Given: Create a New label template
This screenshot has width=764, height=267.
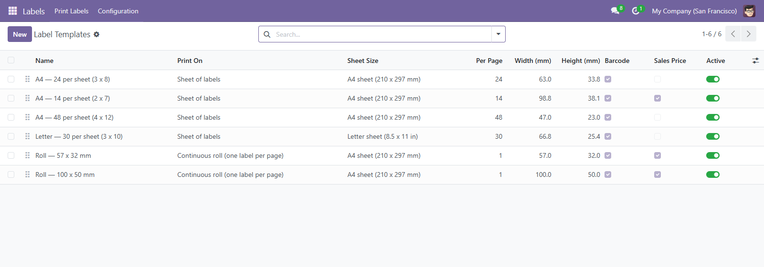Looking at the screenshot, I should click(x=20, y=34).
